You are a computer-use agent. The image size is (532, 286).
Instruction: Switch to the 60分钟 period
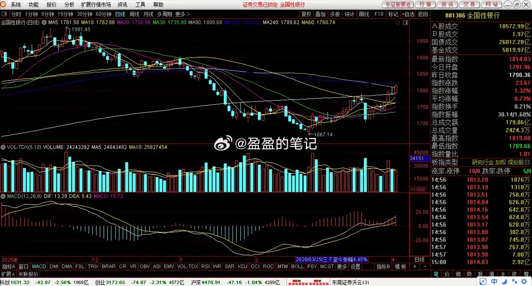pos(103,14)
